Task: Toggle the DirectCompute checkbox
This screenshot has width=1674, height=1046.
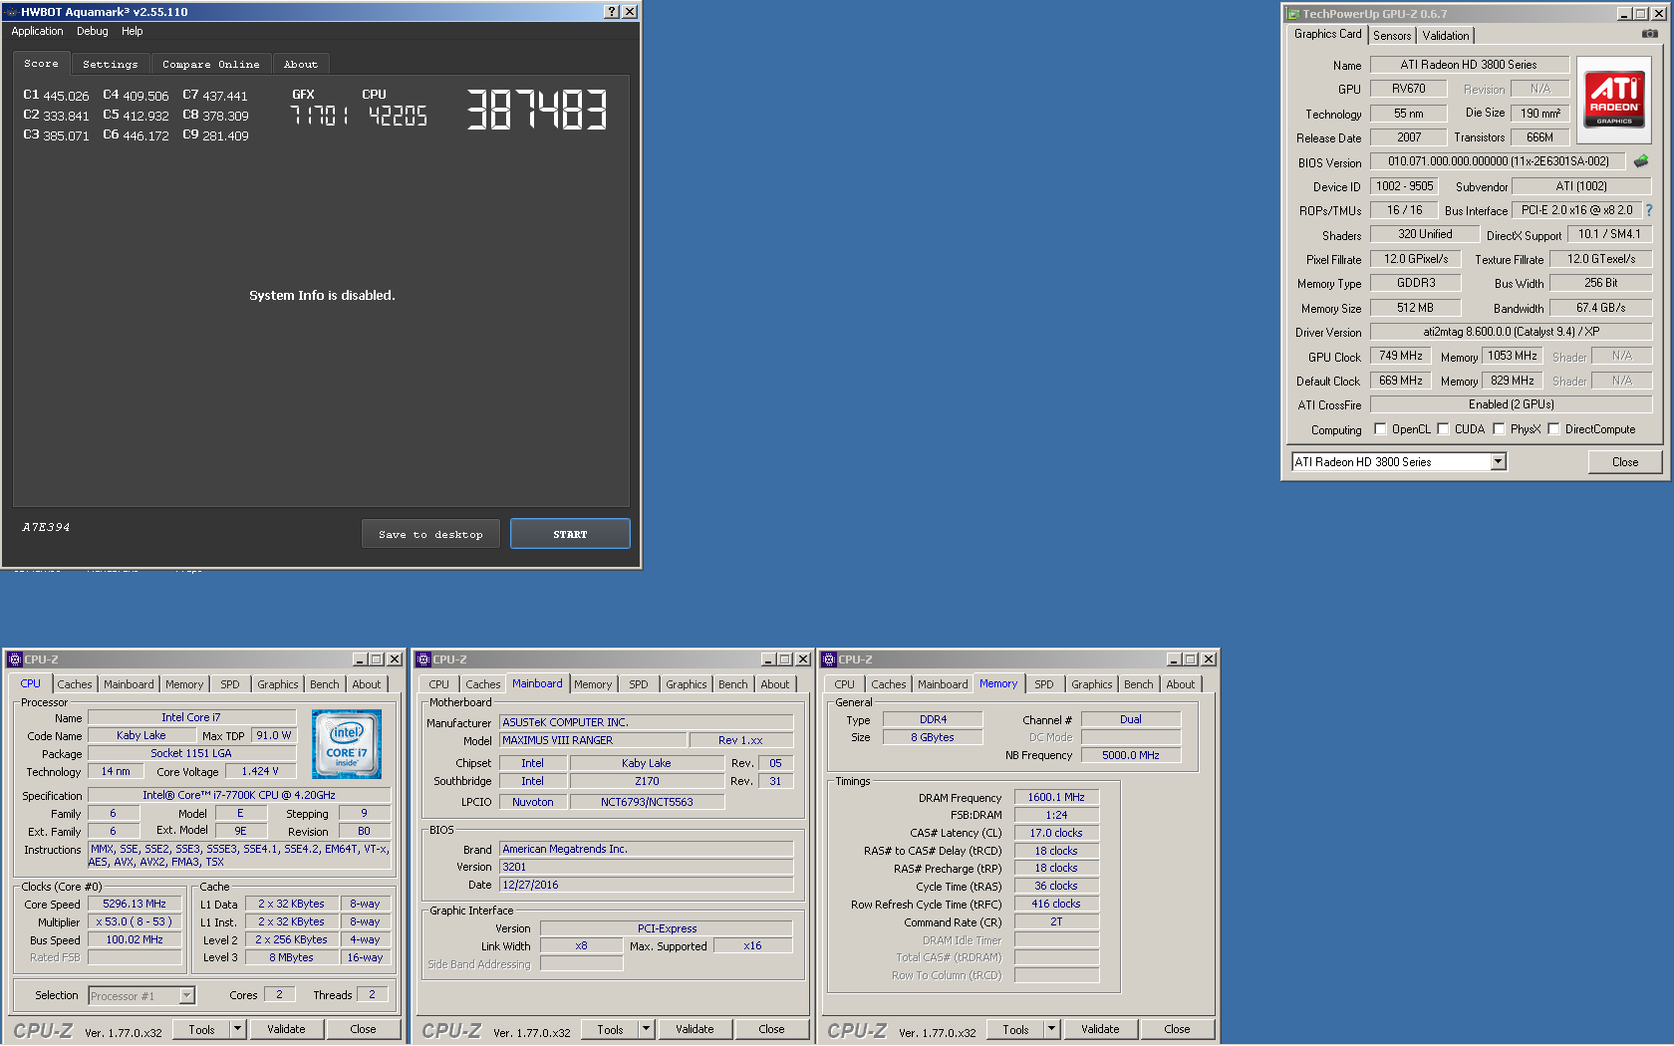Action: click(1553, 429)
